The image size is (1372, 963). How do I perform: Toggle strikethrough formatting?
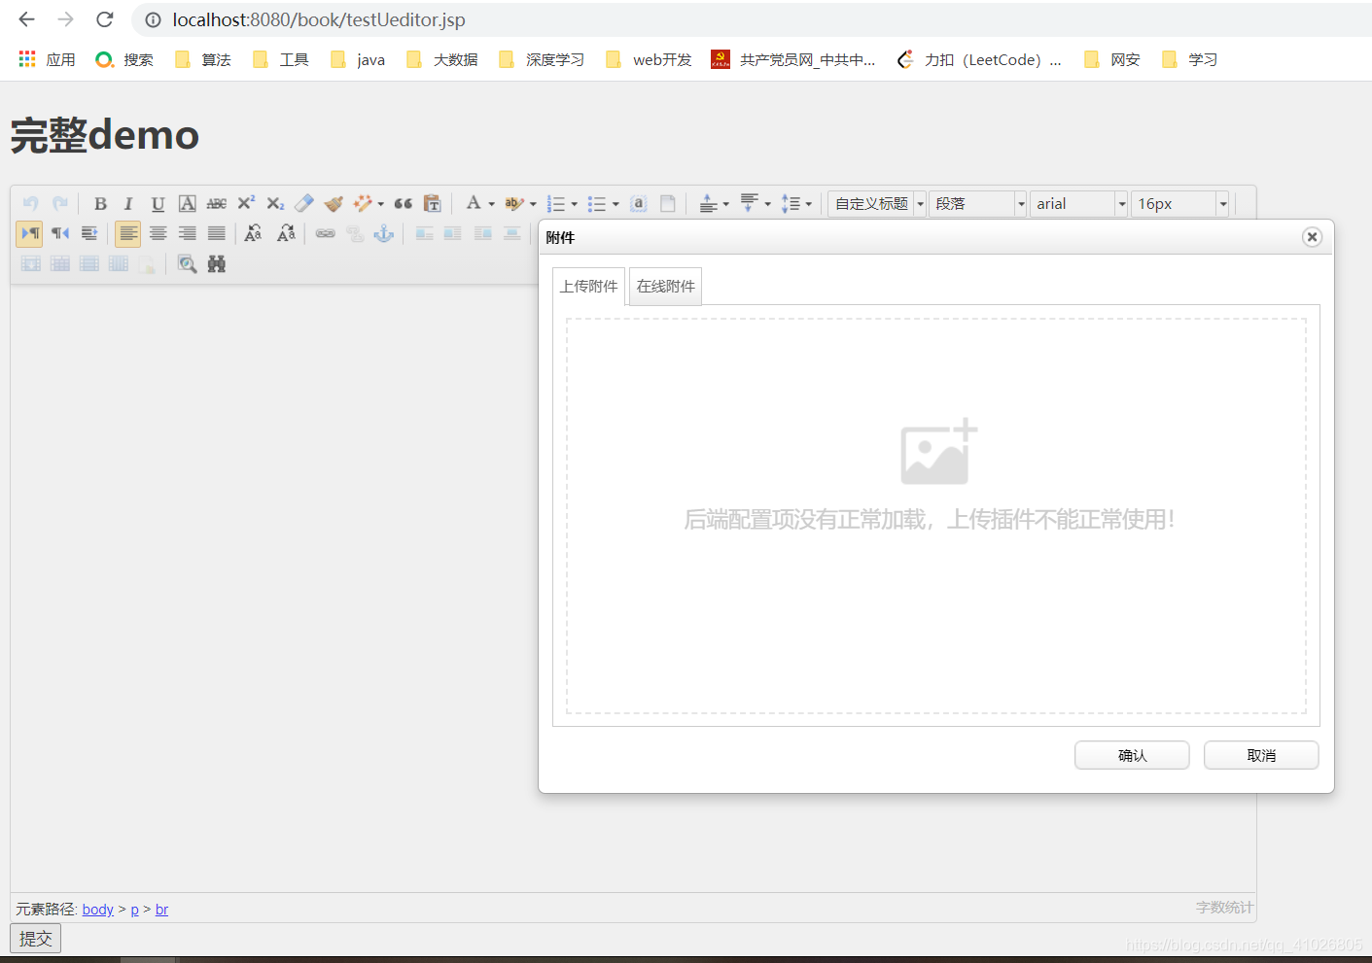(217, 204)
